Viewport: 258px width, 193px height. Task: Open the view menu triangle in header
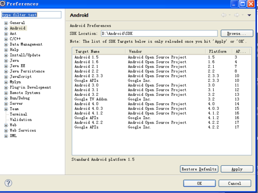coord(249,15)
